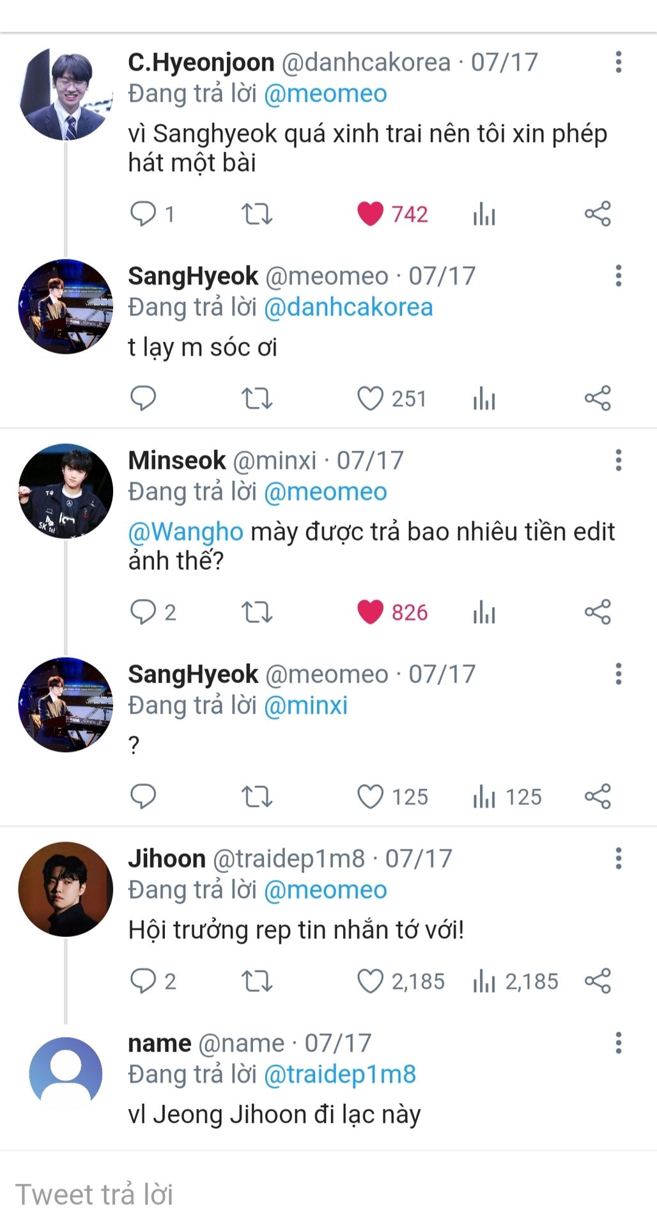Open more options for C.Hyeonjoon's tweet

[618, 62]
